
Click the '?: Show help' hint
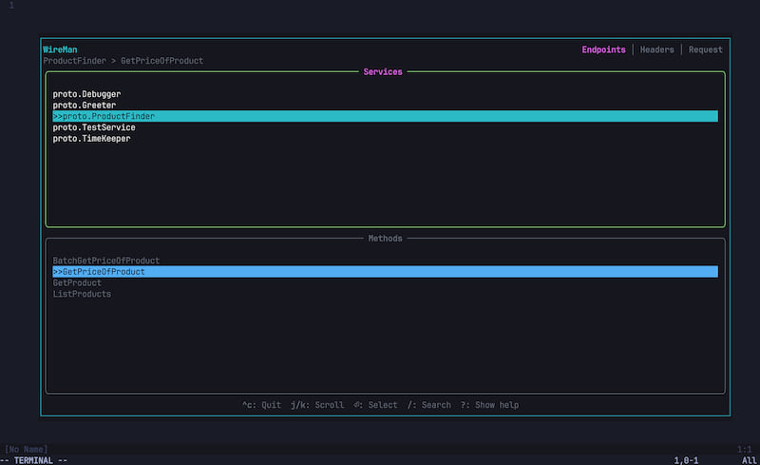coord(489,405)
